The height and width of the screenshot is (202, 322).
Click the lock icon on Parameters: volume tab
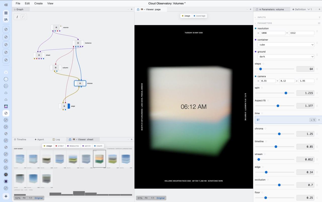pos(257,9)
